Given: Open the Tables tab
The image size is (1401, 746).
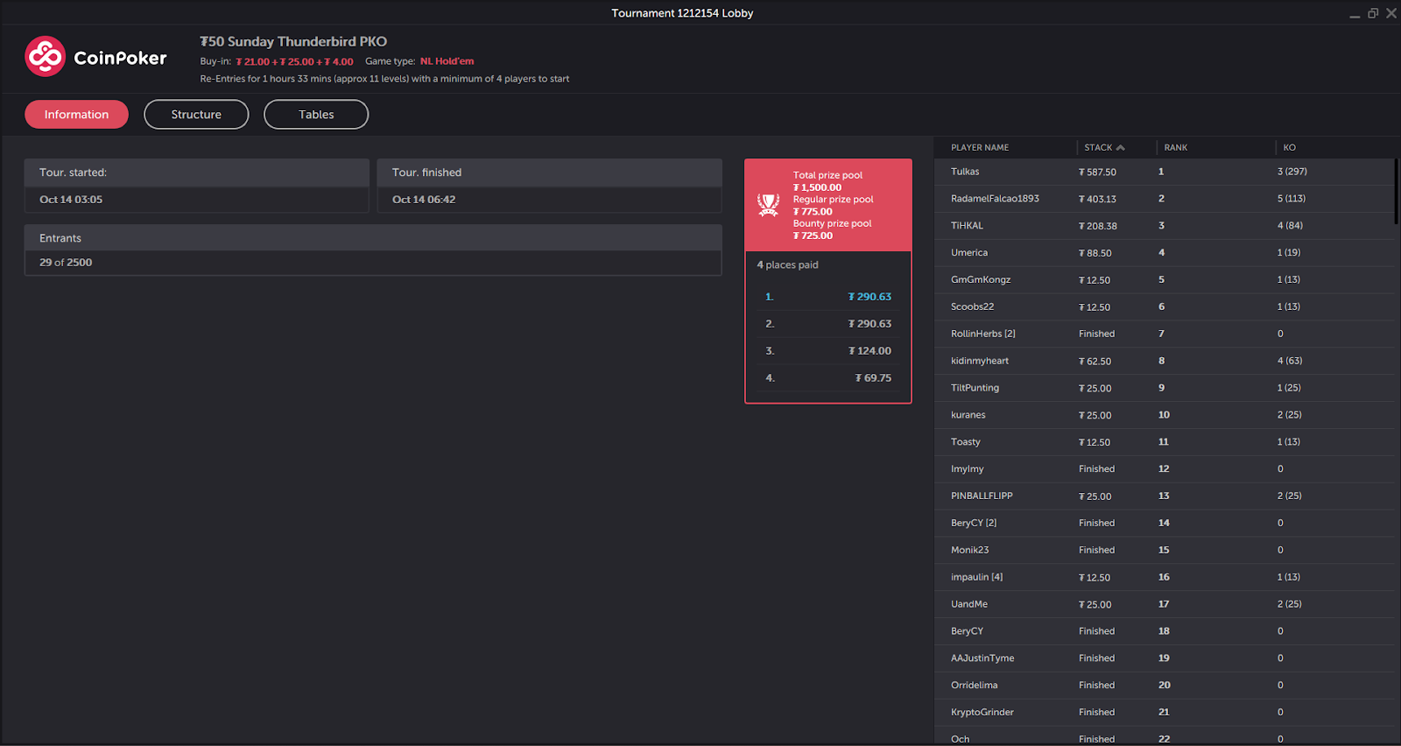Looking at the screenshot, I should coord(316,115).
